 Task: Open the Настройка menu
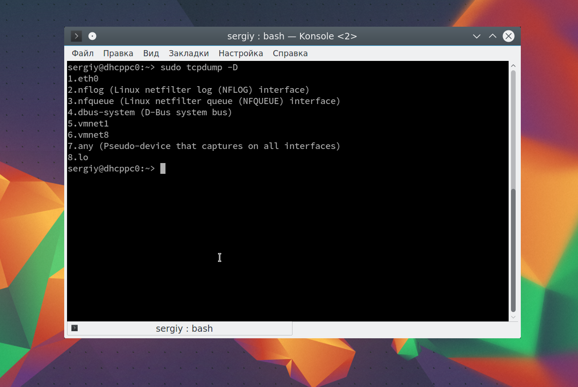pos(241,53)
